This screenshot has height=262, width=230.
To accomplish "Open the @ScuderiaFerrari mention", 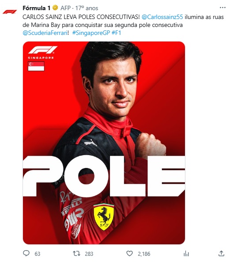I will (45, 33).
